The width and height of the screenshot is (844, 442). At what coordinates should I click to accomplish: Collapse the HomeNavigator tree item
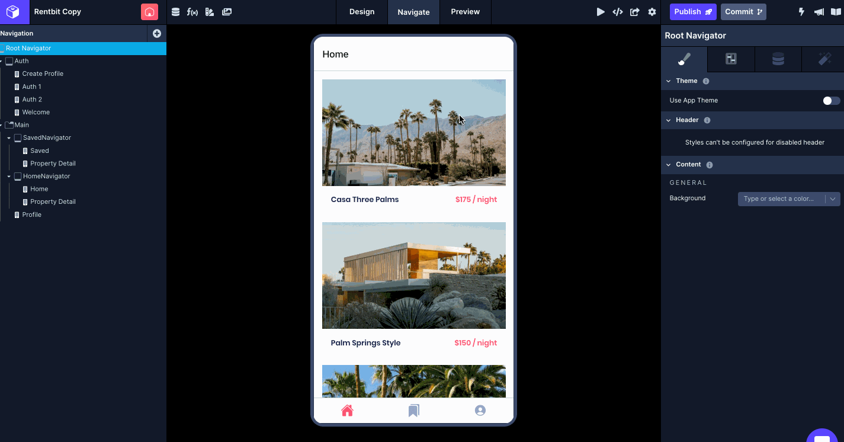[9, 176]
